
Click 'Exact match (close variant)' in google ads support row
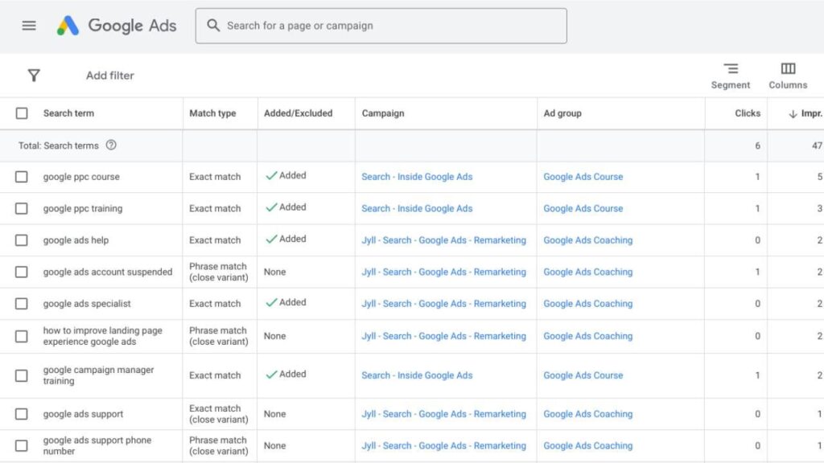pos(219,414)
